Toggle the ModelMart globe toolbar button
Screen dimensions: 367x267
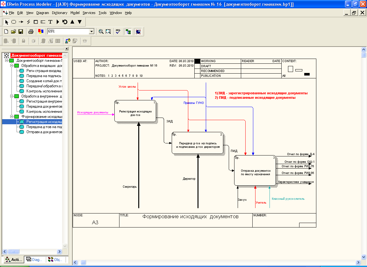click(x=138, y=31)
